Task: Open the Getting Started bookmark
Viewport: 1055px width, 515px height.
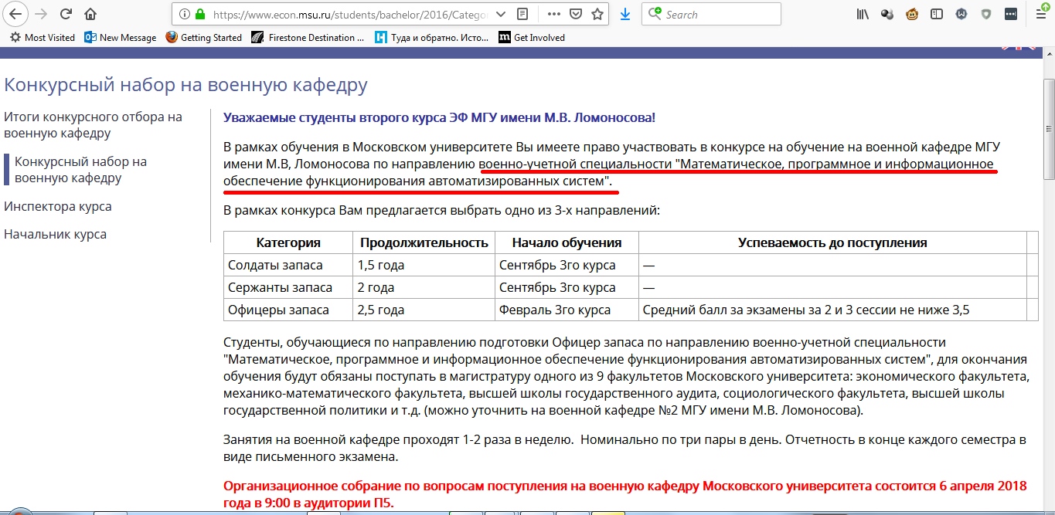Action: (x=204, y=37)
